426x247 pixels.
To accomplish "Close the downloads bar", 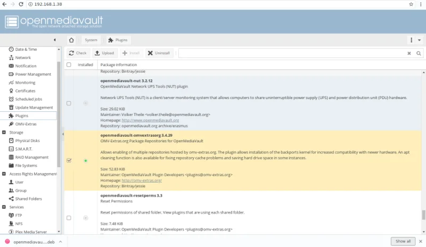I will pyautogui.click(x=421, y=241).
